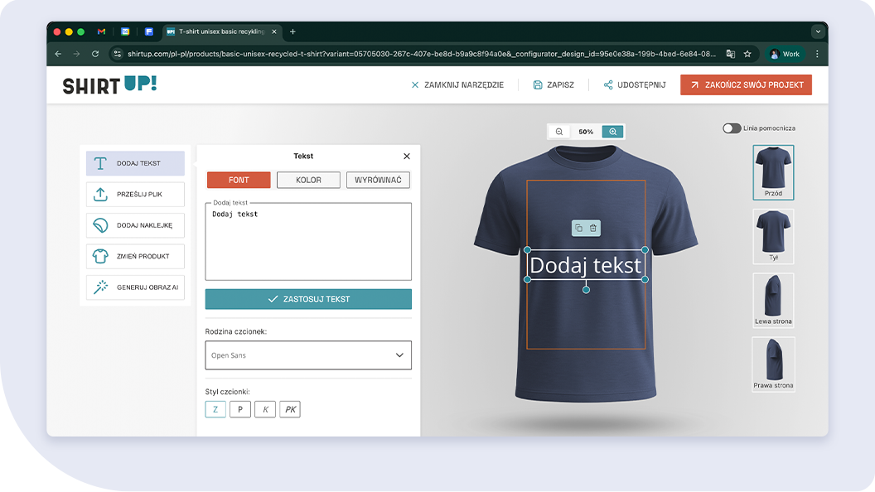This screenshot has width=875, height=492.
Task: Switch to the WYRÓWNAĆ tab
Action: point(379,181)
